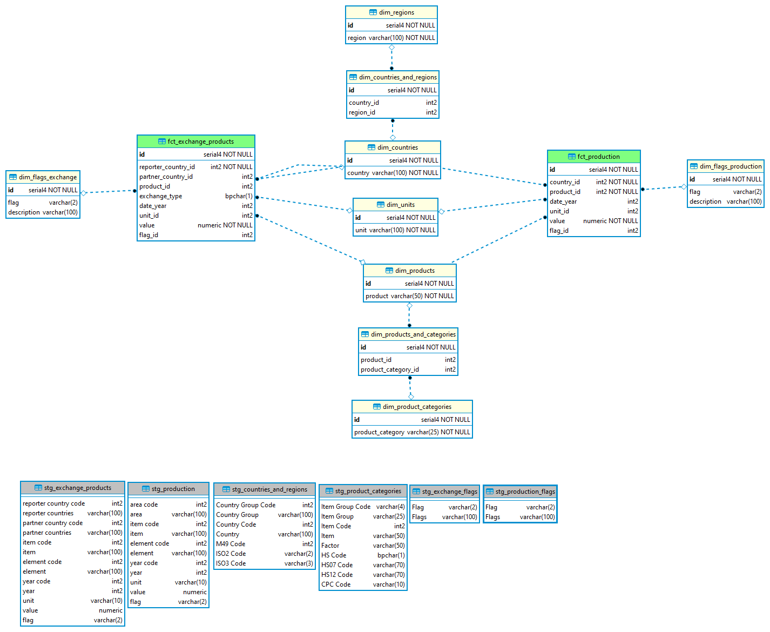This screenshot has width=770, height=632.
Task: Click the dim_regions table header icon
Action: 373,11
